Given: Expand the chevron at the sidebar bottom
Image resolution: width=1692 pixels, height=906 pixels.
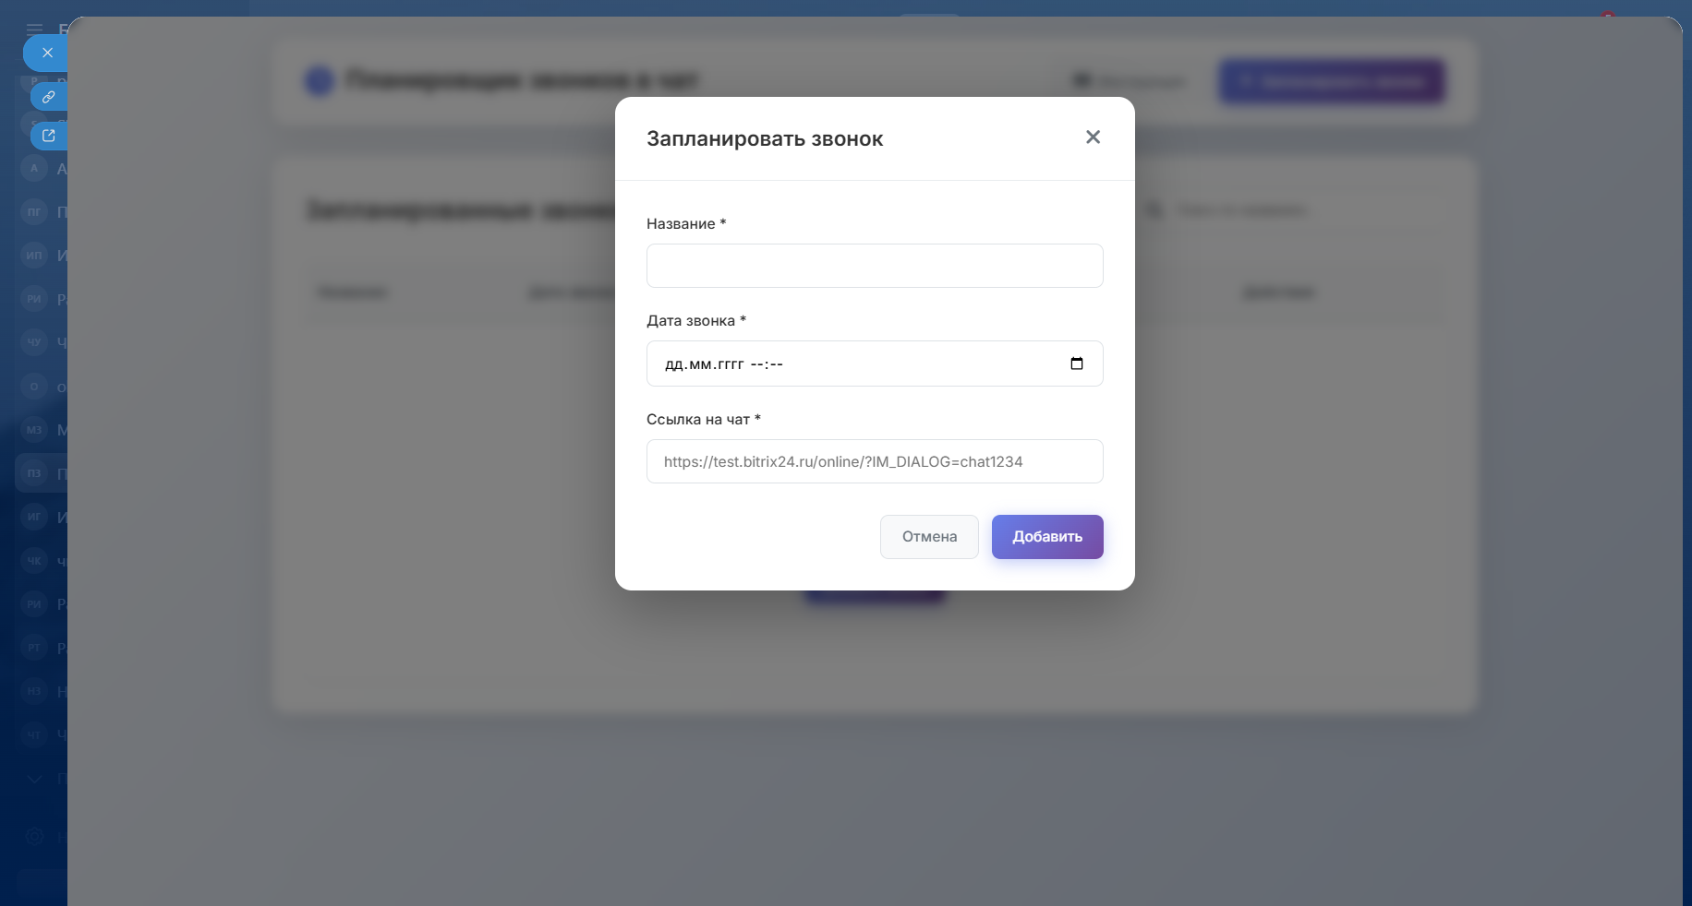Looking at the screenshot, I should tap(34, 779).
